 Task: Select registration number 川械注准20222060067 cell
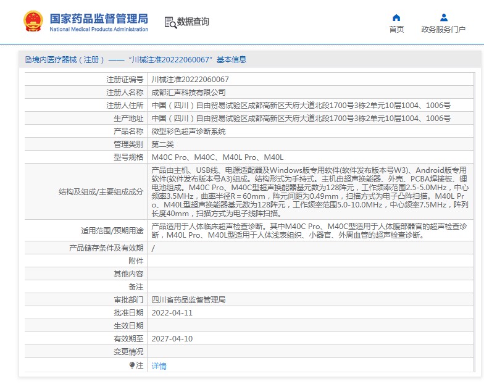click(x=190, y=80)
